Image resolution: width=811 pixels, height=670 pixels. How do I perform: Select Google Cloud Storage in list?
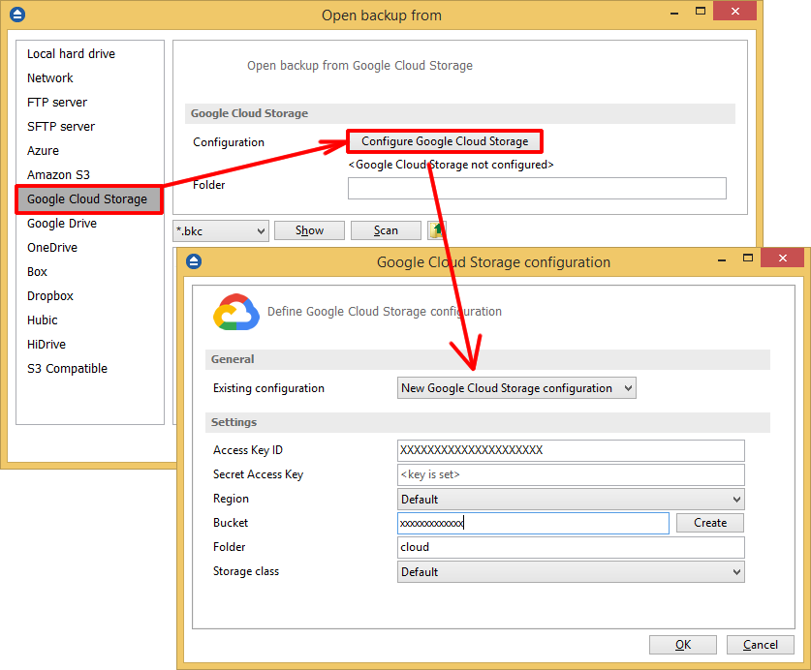coord(89,199)
